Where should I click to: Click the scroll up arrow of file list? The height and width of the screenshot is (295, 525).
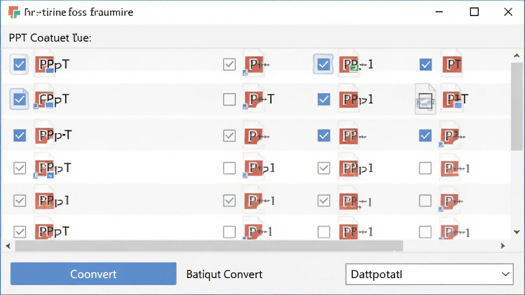pos(517,55)
